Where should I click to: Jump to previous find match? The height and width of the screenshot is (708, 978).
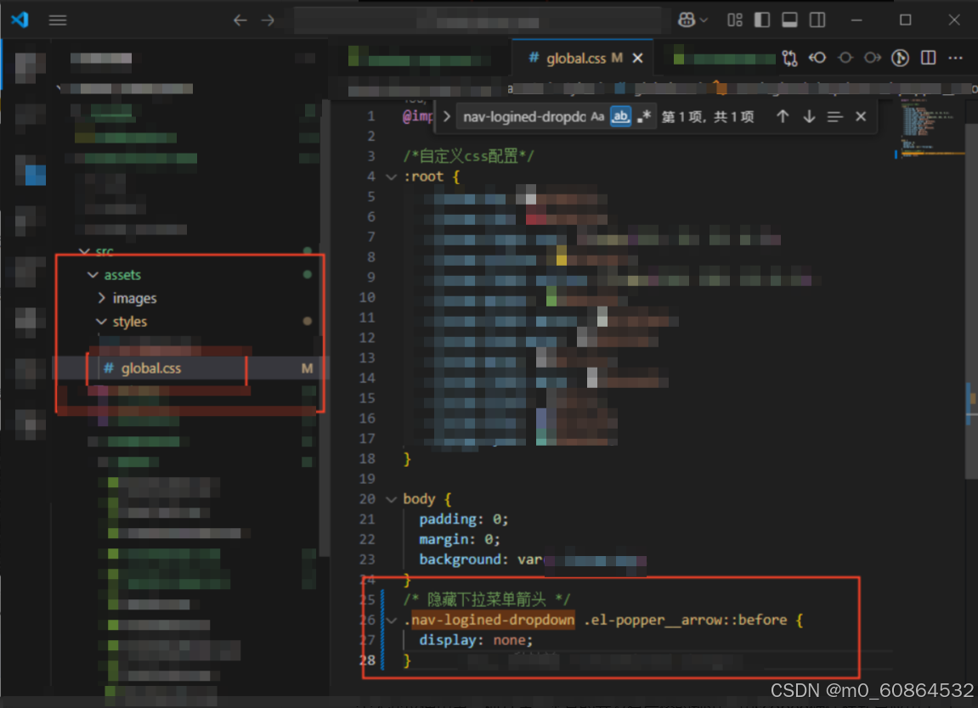pos(783,116)
